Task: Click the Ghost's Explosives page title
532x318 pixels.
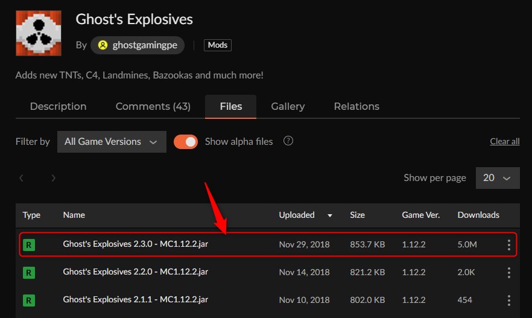Action: 135,19
